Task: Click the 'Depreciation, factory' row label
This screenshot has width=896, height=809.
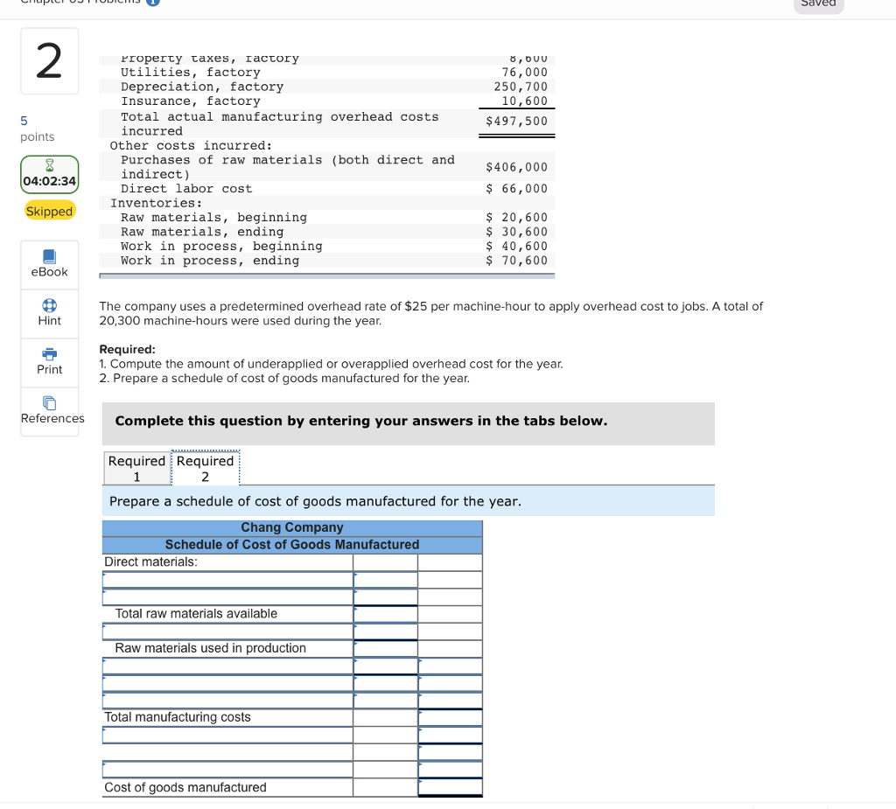Action: (x=202, y=87)
